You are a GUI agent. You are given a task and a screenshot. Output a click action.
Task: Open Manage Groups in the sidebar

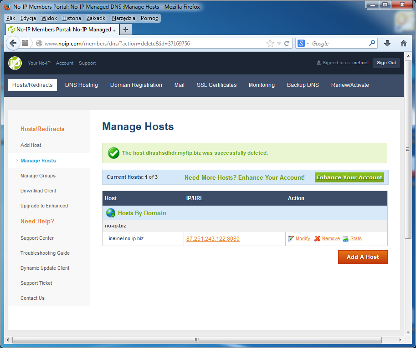[x=38, y=176]
